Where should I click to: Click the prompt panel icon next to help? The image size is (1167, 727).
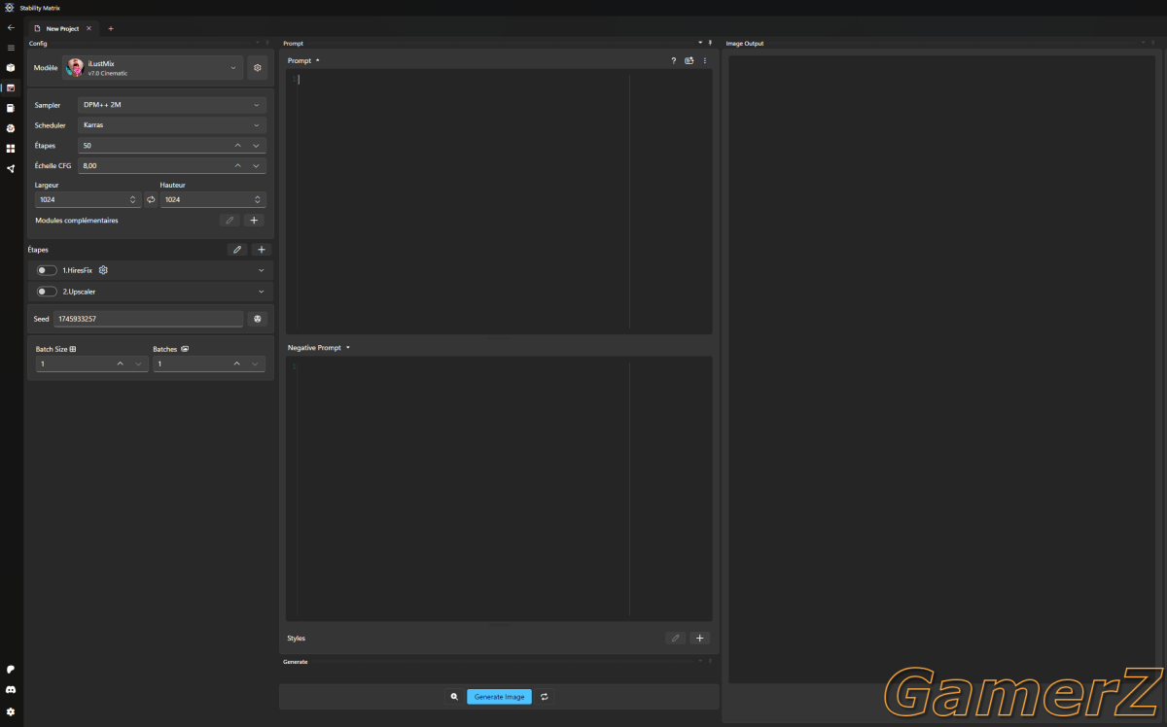[x=690, y=60]
